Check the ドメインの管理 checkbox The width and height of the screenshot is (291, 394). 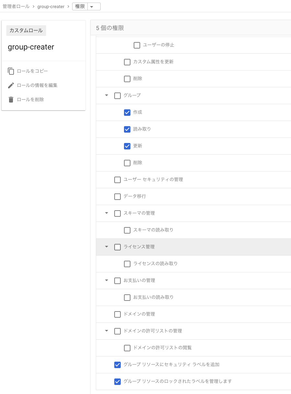pyautogui.click(x=118, y=314)
